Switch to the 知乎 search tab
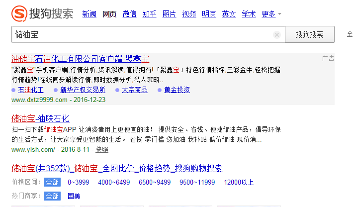This screenshot has height=207, width=353. point(149,14)
